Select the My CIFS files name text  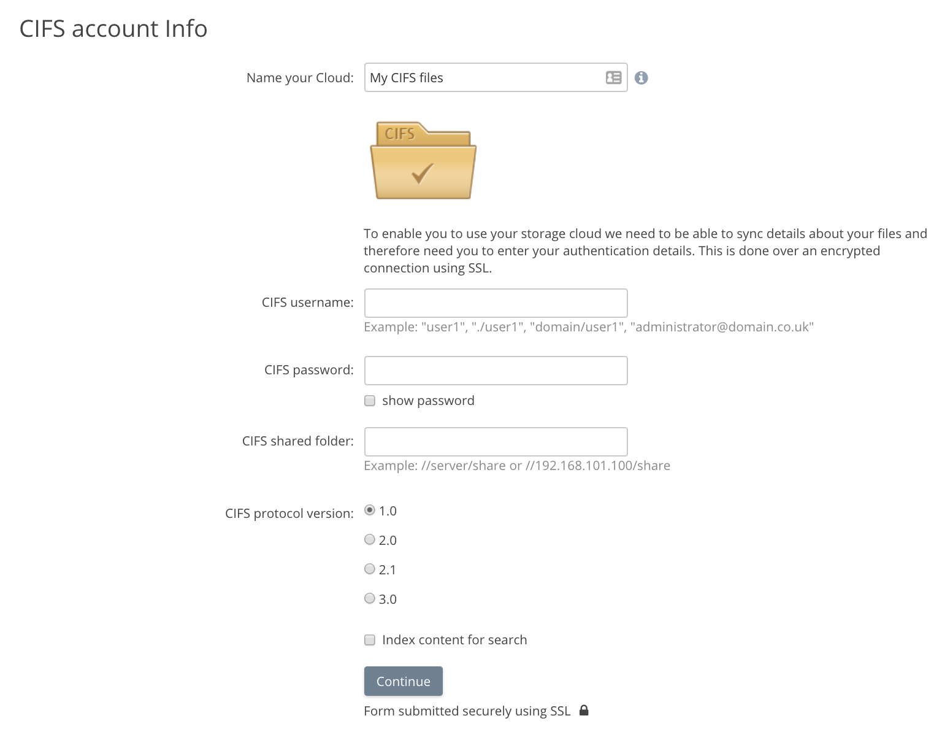click(407, 77)
